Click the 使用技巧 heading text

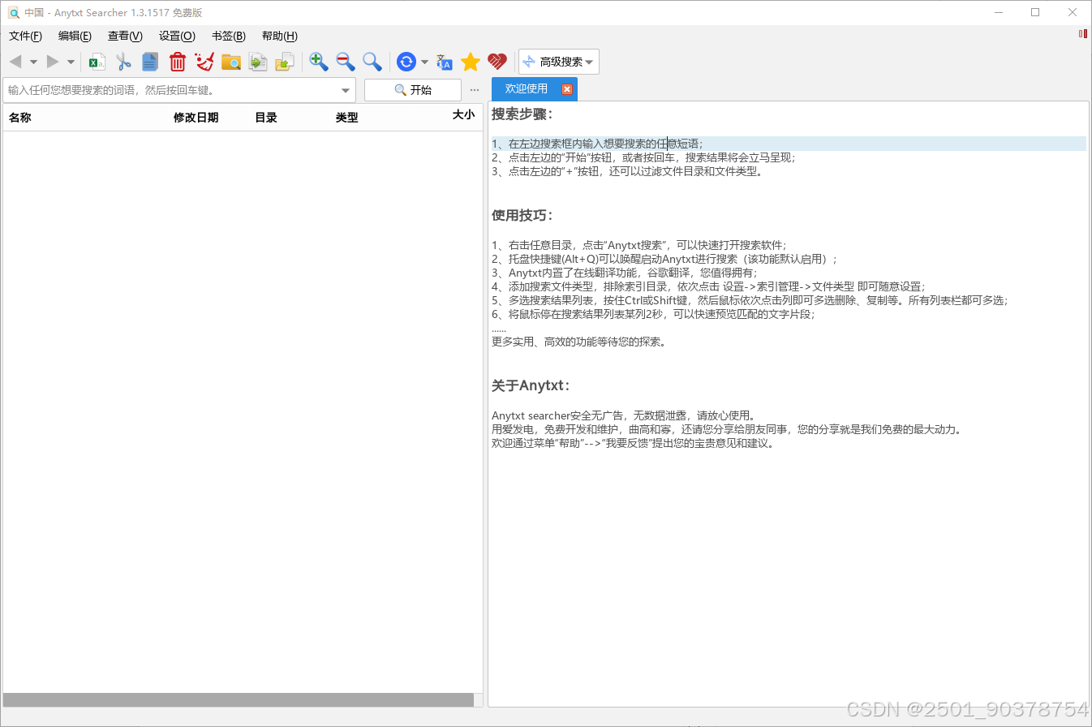click(x=522, y=215)
